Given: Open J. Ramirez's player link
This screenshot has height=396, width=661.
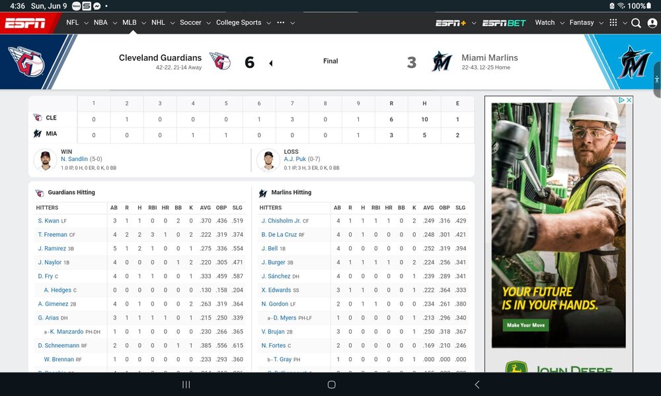Looking at the screenshot, I should coord(52,248).
